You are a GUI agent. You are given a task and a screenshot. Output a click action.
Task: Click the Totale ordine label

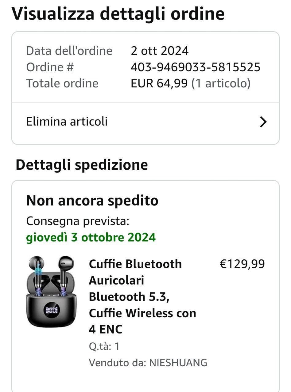pos(62,83)
